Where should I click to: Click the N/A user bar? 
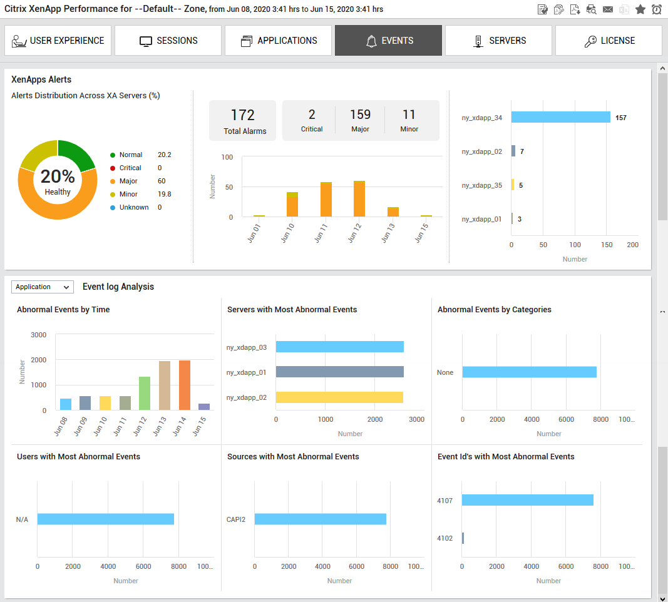[x=106, y=519]
